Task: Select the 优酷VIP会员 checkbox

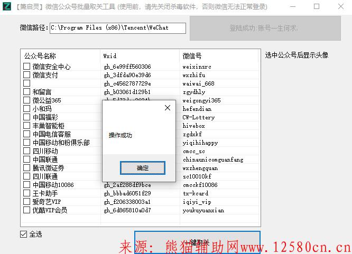Action: coord(26,210)
